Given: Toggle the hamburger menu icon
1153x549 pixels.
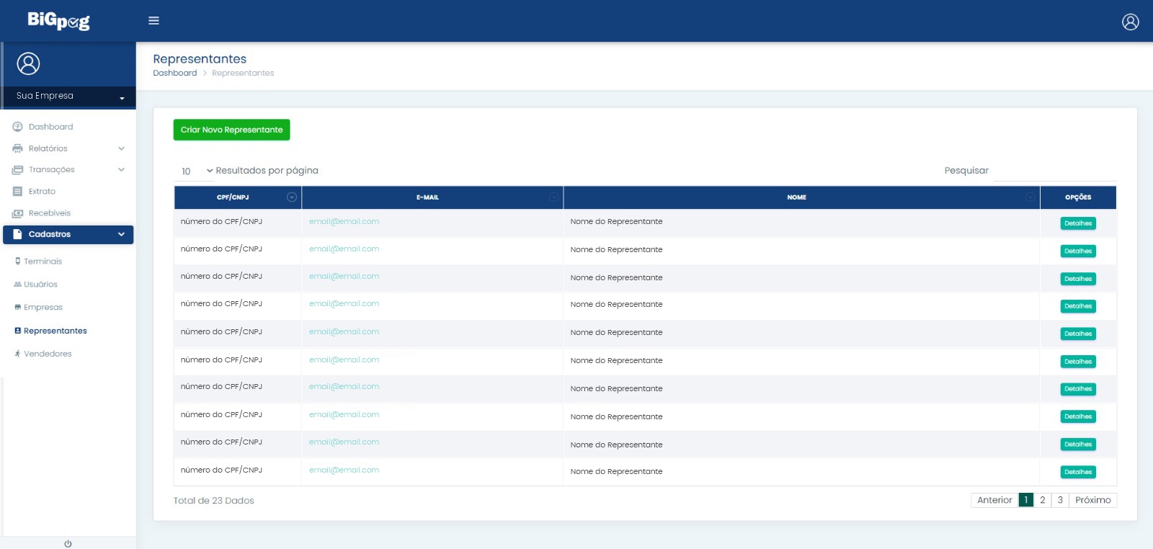Looking at the screenshot, I should click(x=153, y=21).
